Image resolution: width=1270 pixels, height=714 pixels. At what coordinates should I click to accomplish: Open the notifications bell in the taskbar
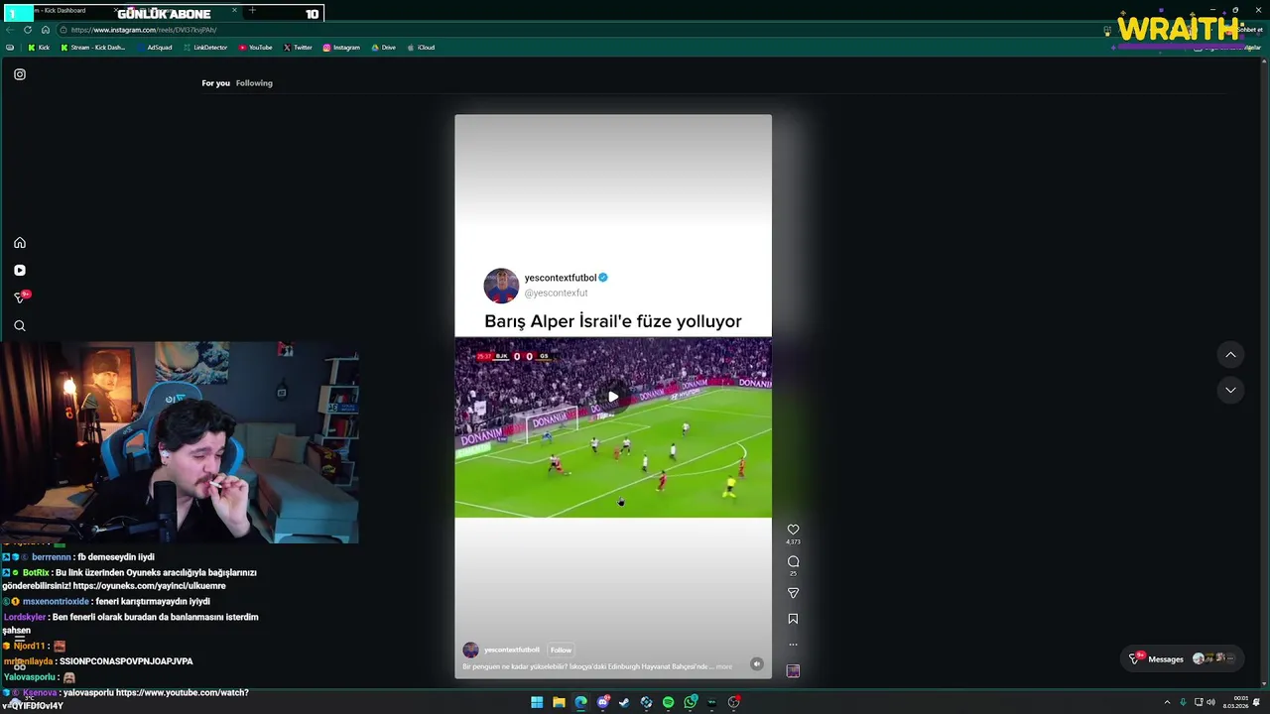[1257, 702]
